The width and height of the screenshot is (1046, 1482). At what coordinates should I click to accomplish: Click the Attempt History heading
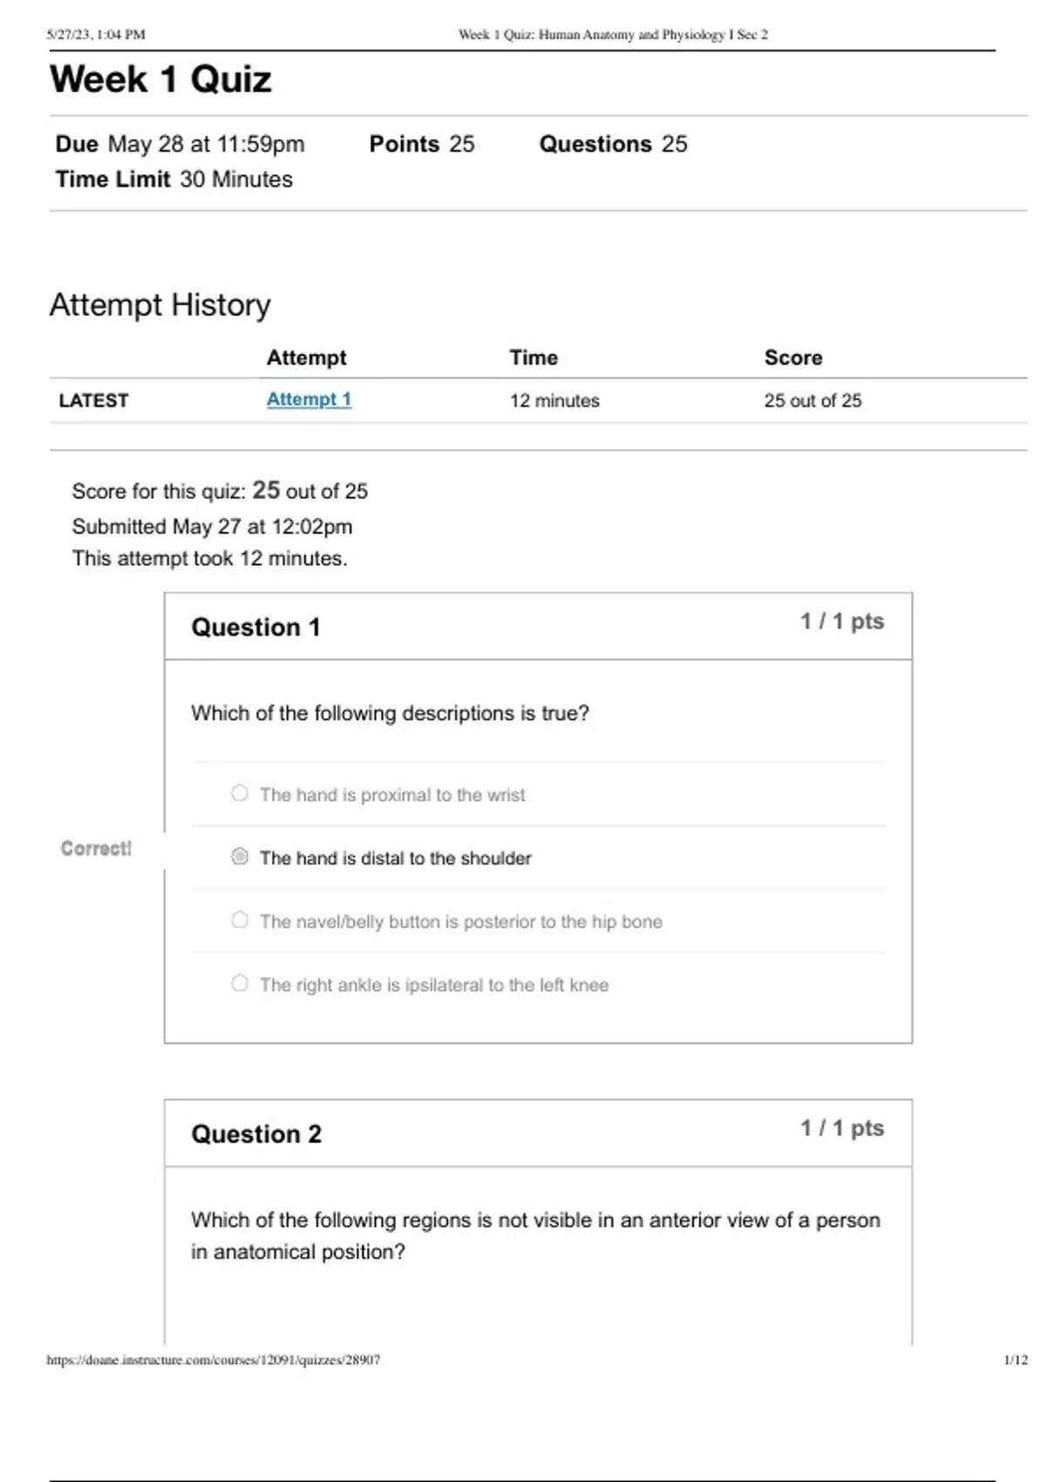(x=160, y=305)
